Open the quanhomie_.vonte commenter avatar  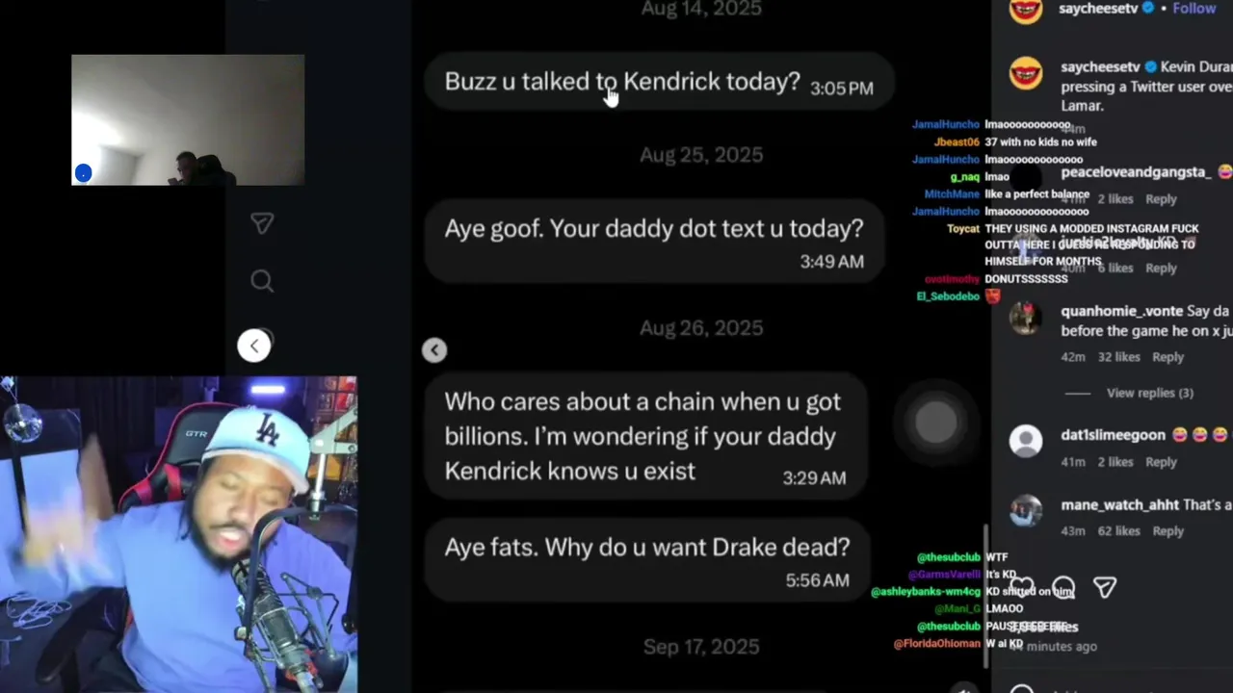[1025, 319]
